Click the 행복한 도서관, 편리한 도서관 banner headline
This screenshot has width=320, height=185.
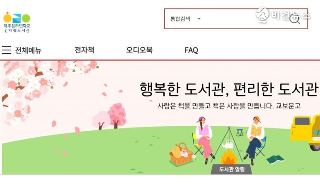[229, 89]
